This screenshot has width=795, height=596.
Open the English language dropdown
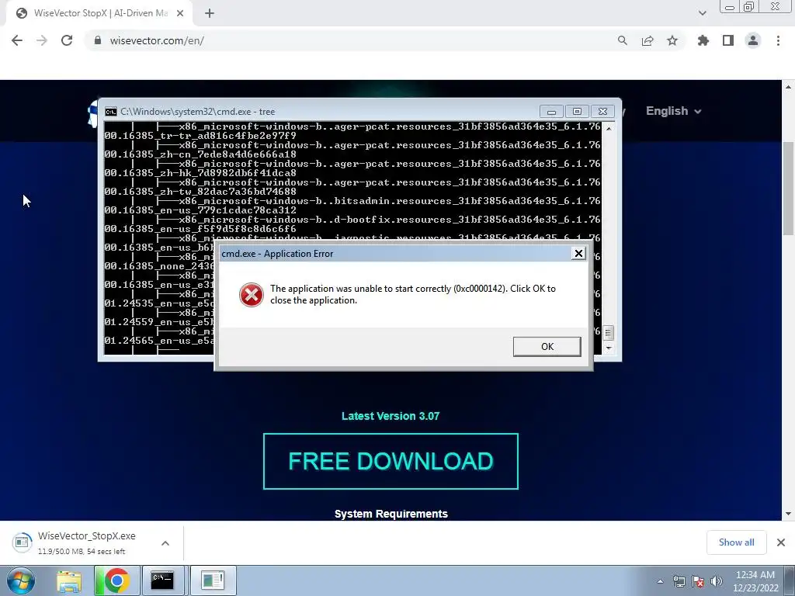coord(673,111)
